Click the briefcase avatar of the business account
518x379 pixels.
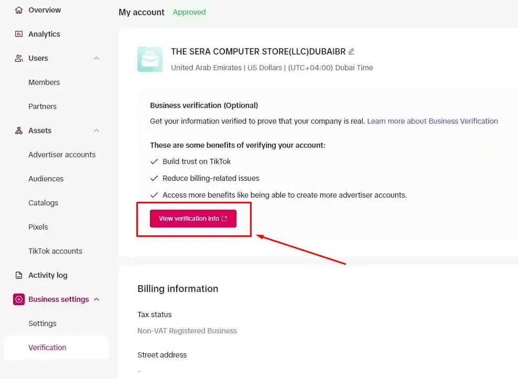[150, 59]
